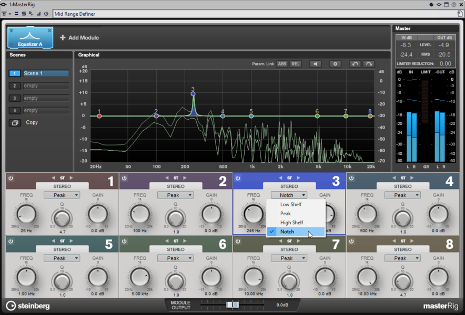Click band 5 previous channel mode arrow
The image size is (465, 315).
coord(53,241)
